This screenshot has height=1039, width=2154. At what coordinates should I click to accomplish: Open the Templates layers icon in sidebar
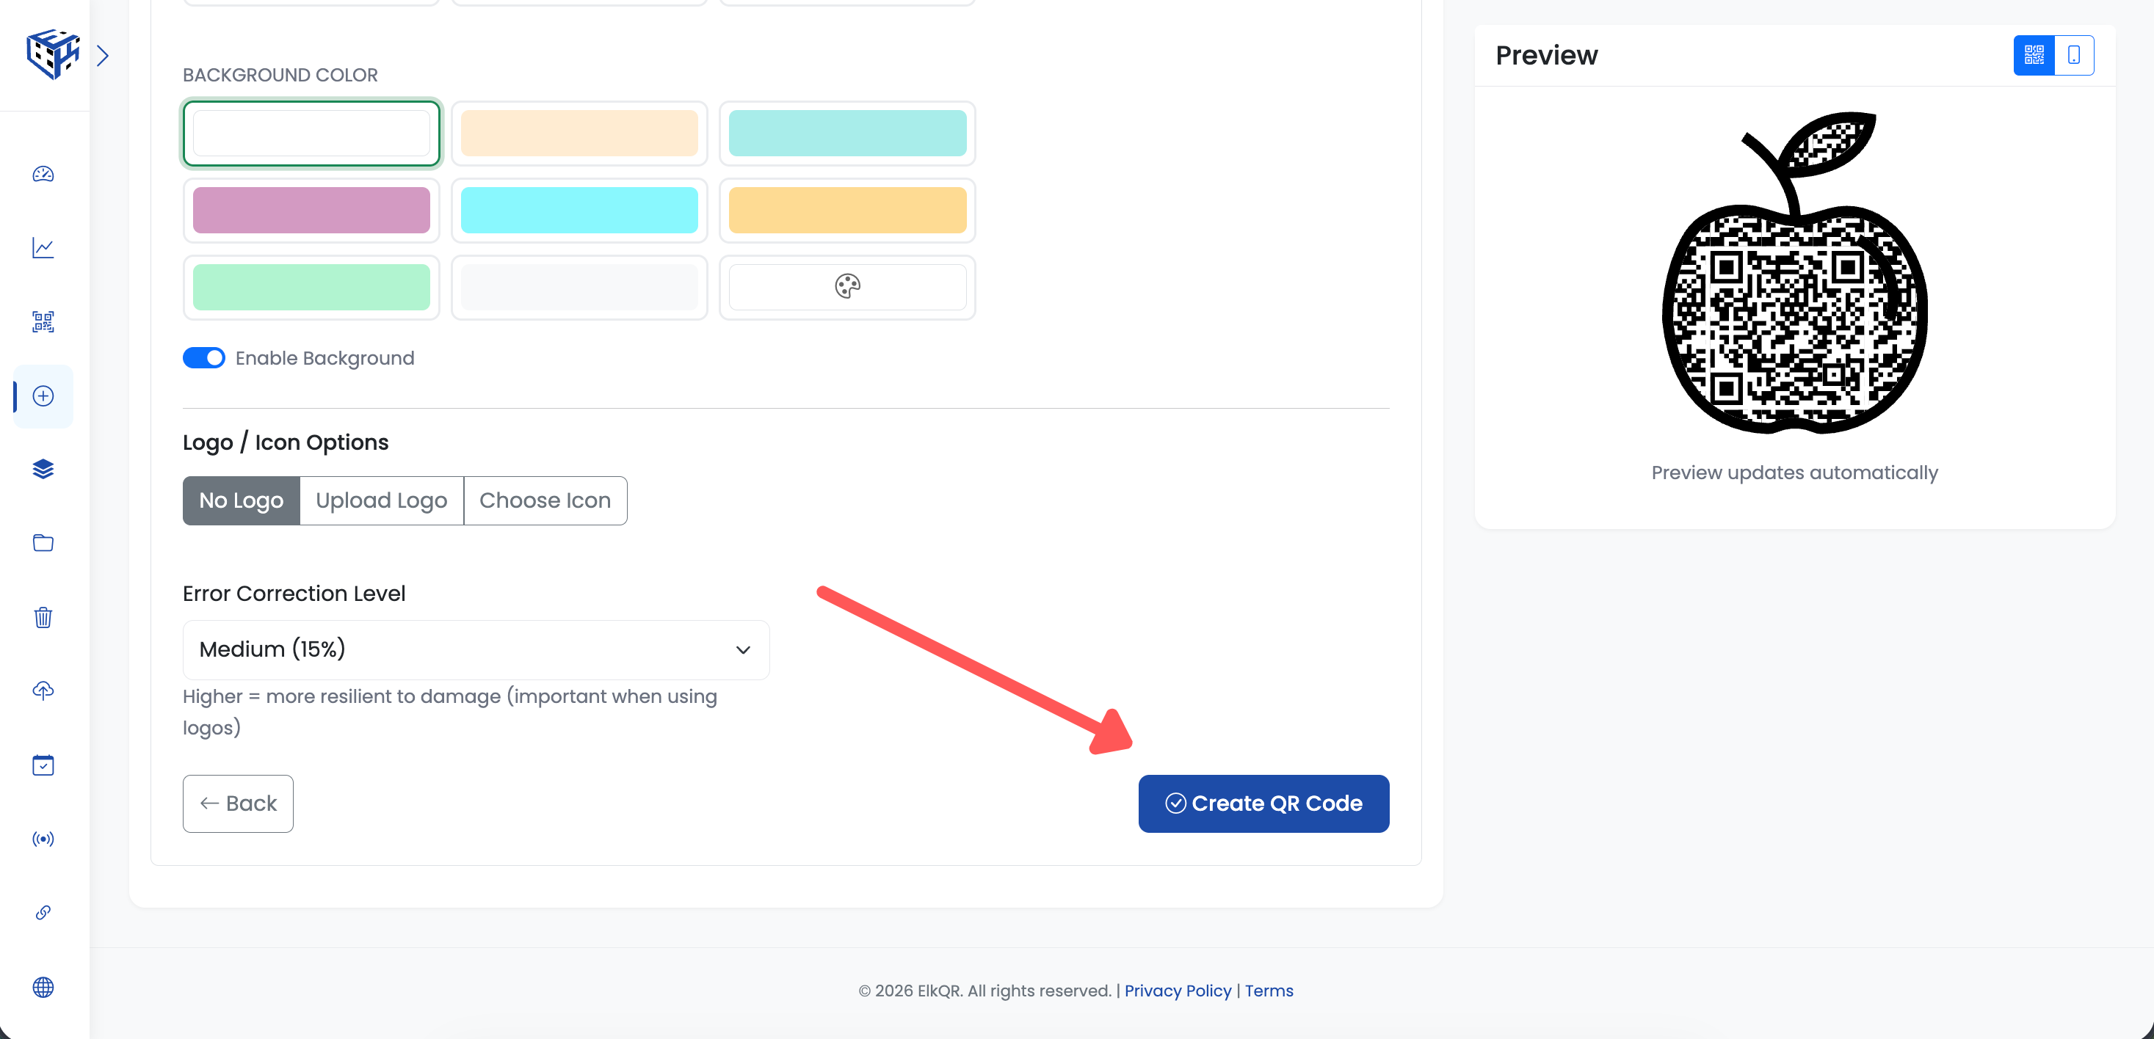pos(43,468)
